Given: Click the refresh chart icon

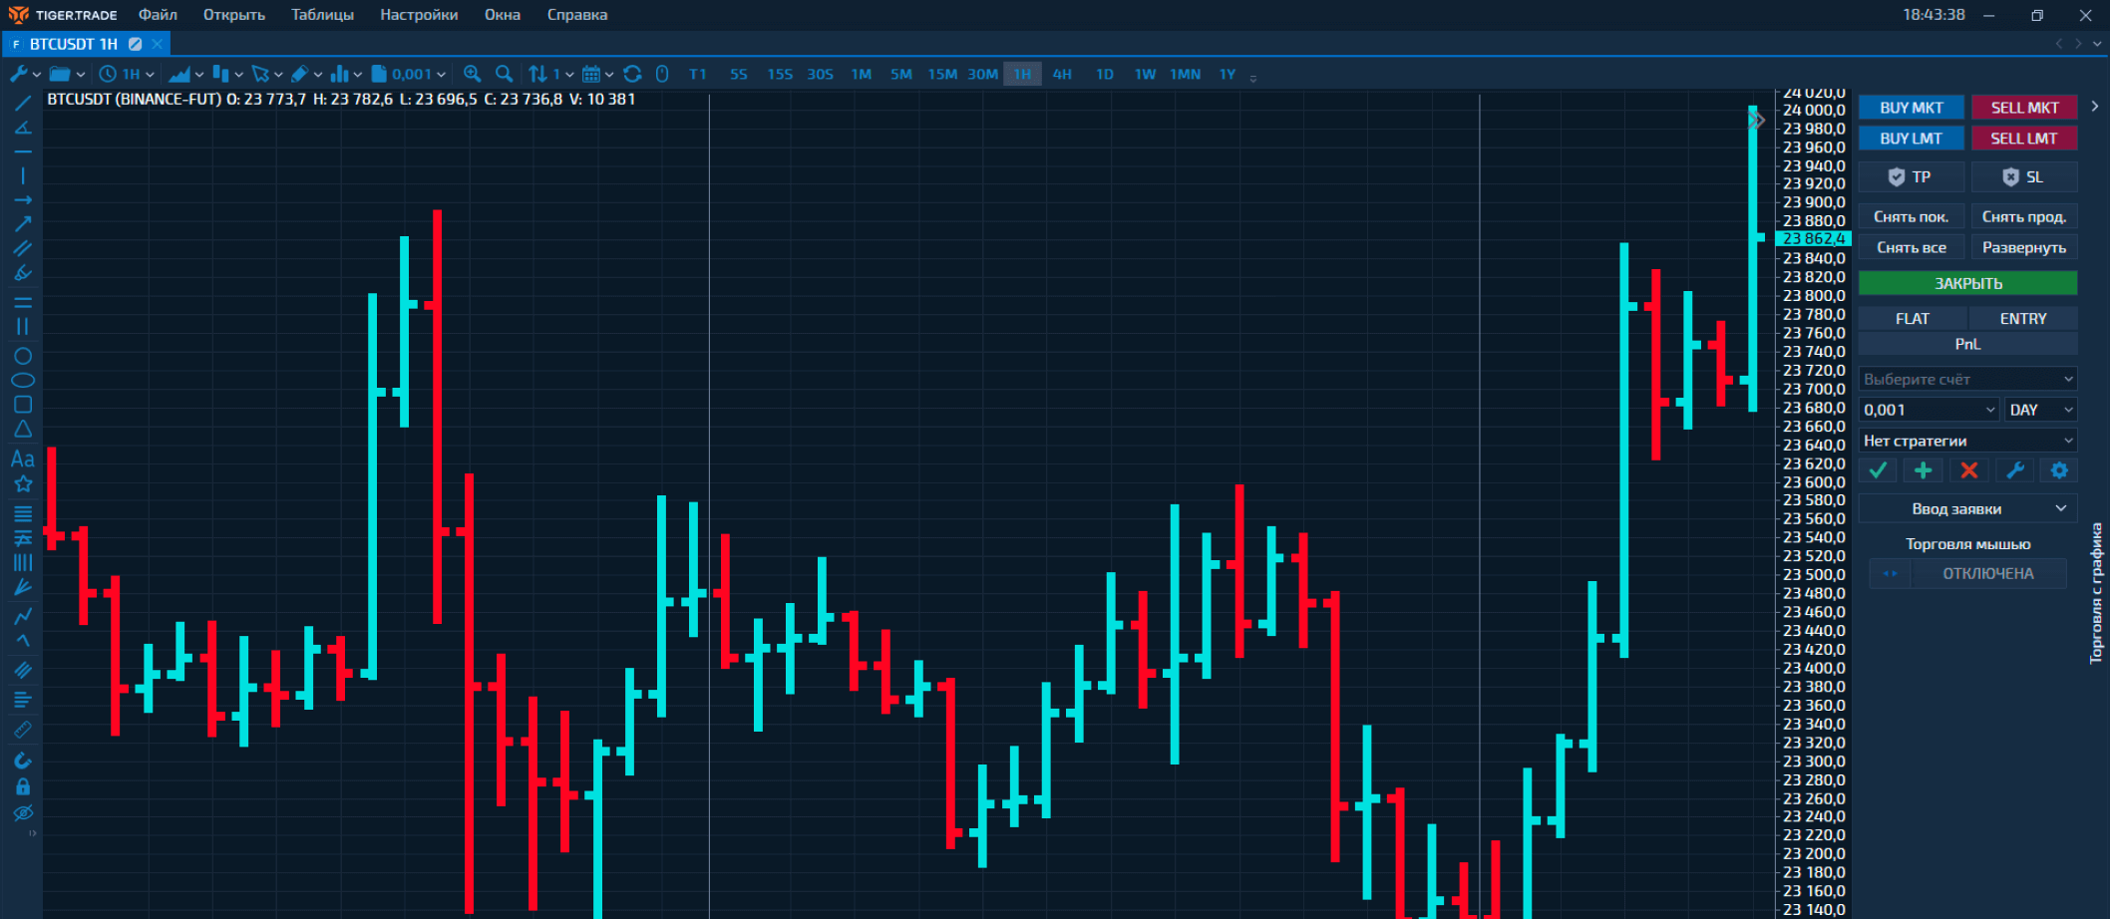Looking at the screenshot, I should [632, 74].
